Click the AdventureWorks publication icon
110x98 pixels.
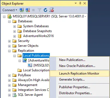pyautogui.click(x=25, y=60)
